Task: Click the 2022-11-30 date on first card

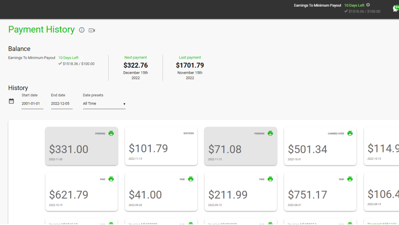Action: pos(56,159)
